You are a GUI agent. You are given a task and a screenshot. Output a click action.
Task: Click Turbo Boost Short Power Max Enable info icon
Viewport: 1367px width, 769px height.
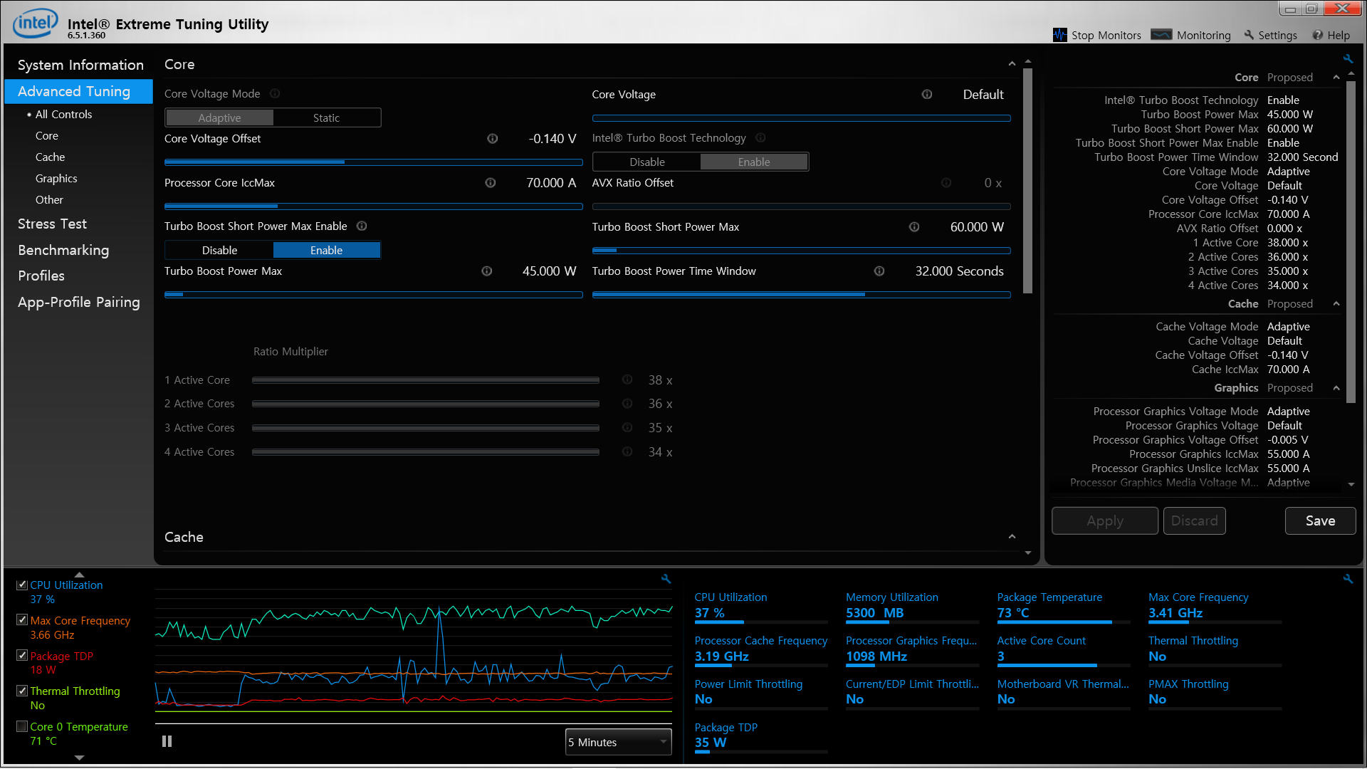362,226
